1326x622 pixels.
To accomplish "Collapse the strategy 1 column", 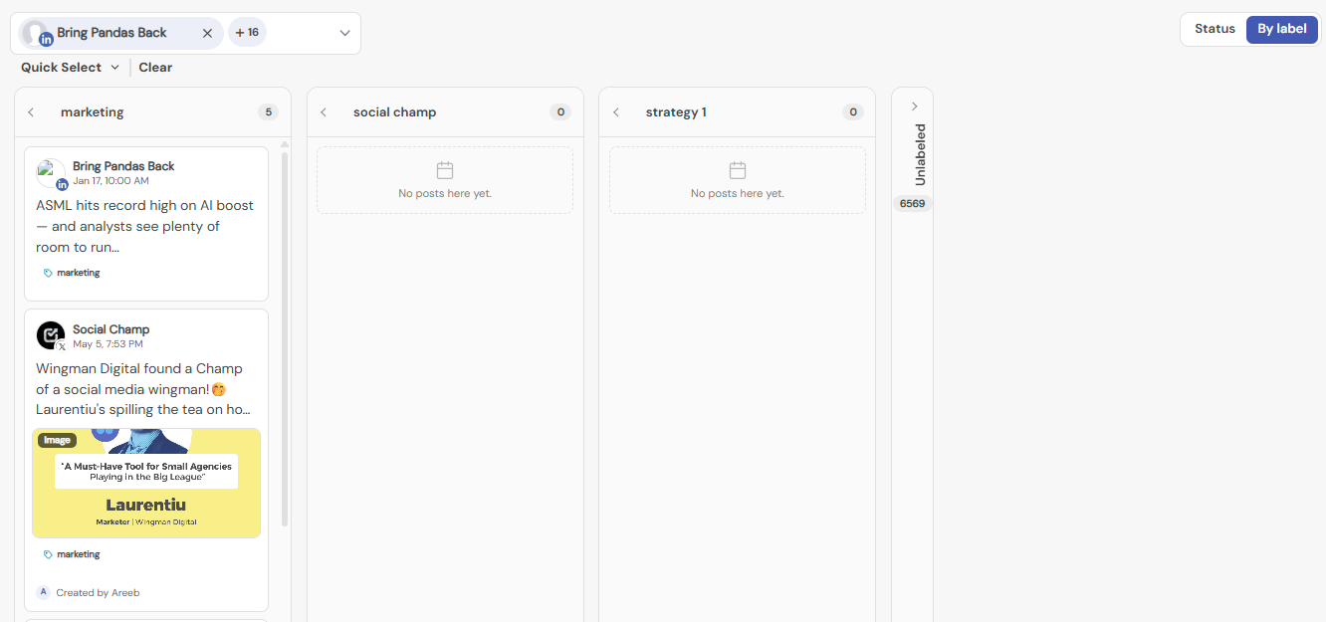I will (616, 112).
